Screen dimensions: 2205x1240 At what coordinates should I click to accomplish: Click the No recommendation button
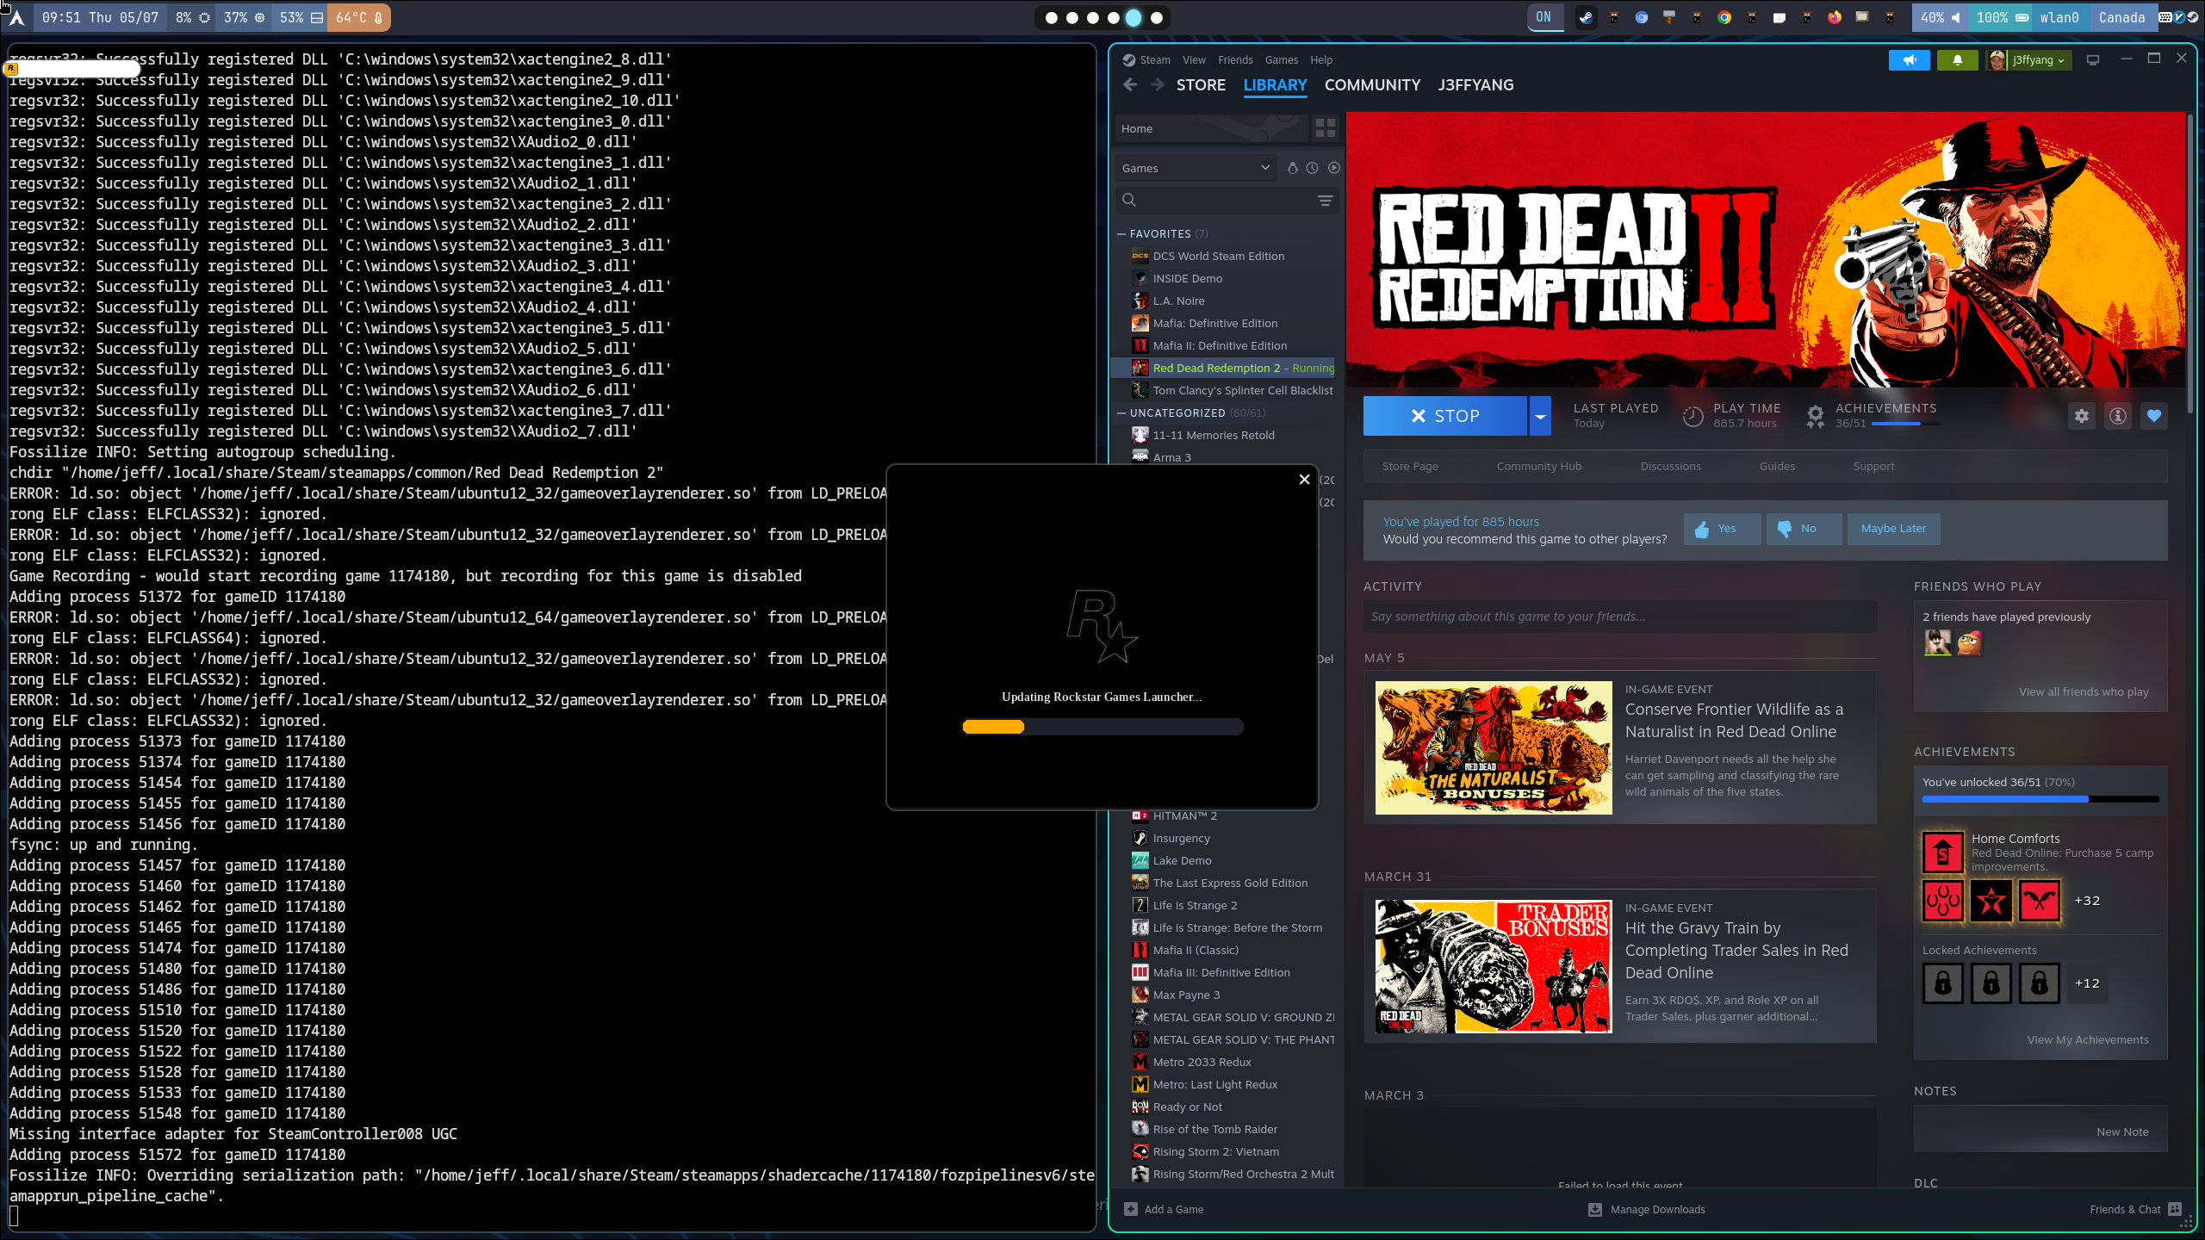click(x=1803, y=529)
